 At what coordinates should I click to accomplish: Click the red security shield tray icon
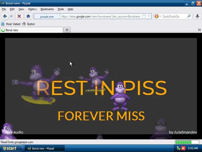pyautogui.click(x=183, y=148)
